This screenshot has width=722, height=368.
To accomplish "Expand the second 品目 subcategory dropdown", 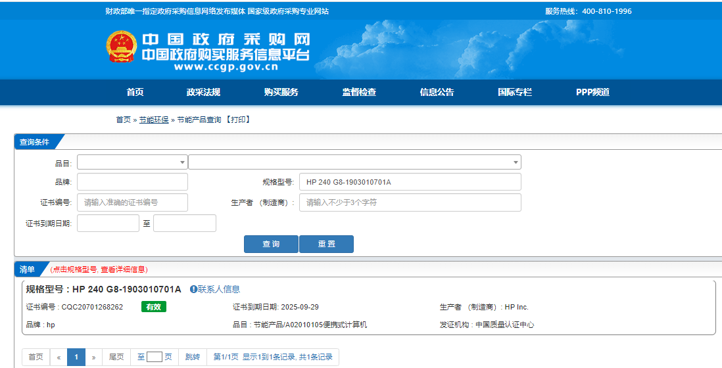I will coord(354,162).
